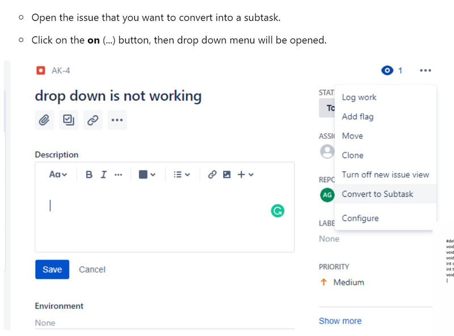Select Clone from the actions menu
Image resolution: width=454 pixels, height=336 pixels.
[352, 155]
